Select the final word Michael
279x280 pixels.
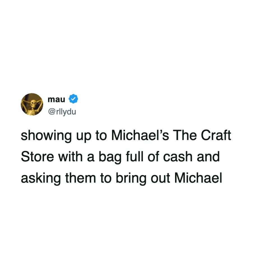(x=198, y=178)
